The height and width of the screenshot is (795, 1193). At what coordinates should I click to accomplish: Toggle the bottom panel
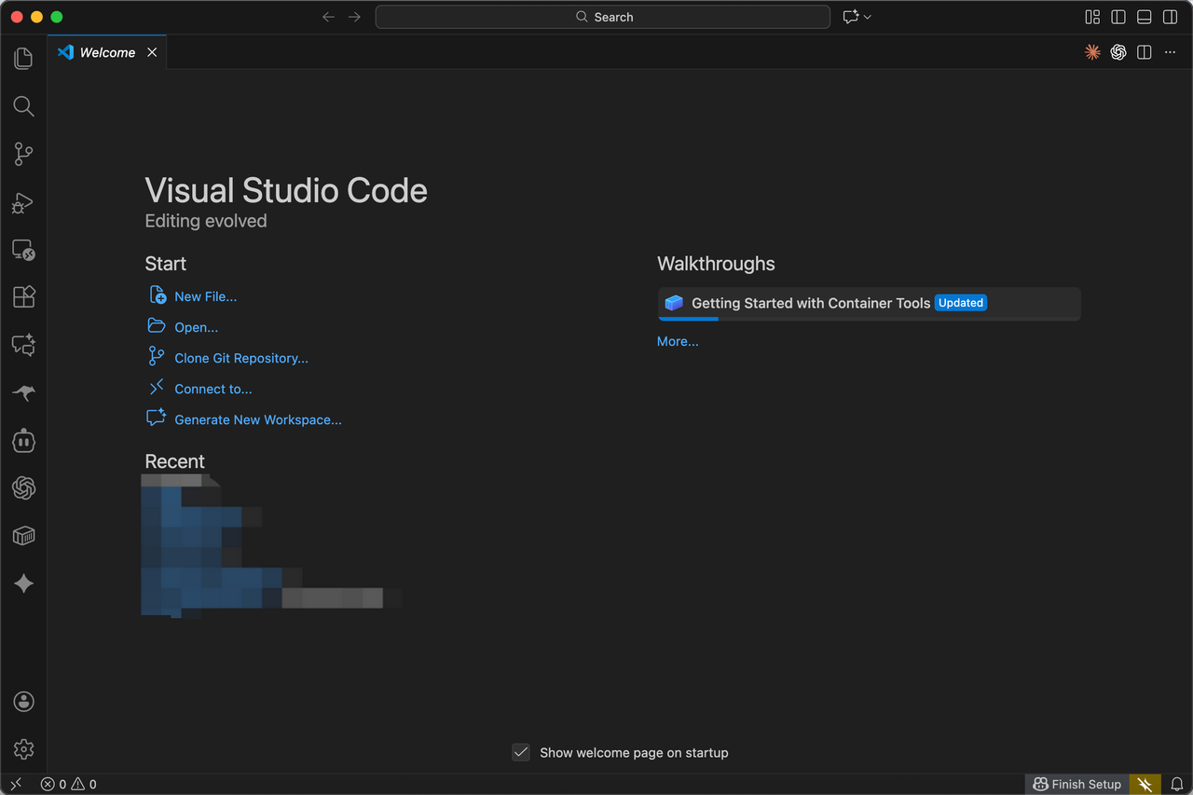coord(1144,17)
